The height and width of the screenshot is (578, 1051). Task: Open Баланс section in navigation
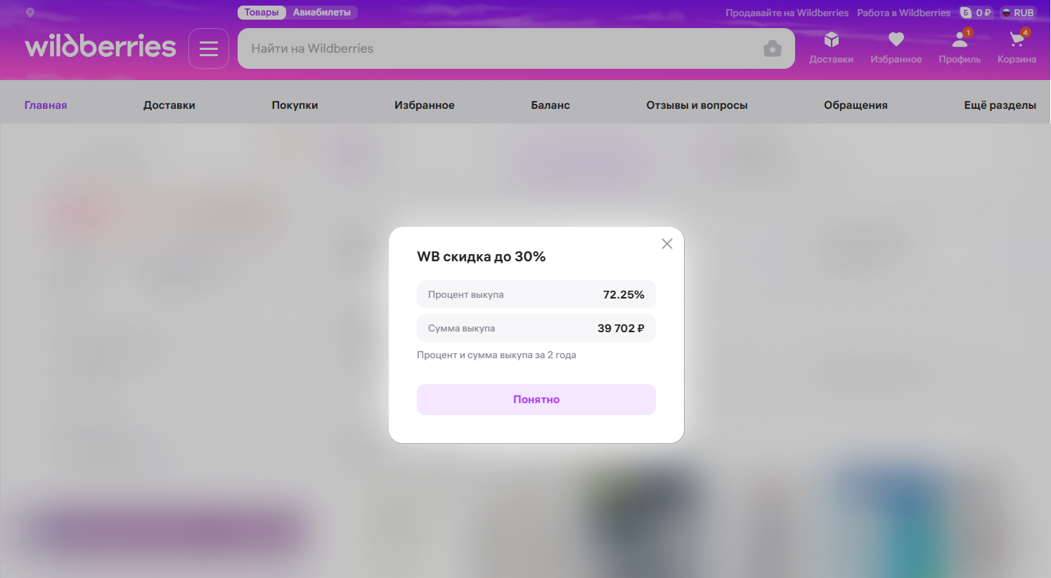click(x=550, y=105)
